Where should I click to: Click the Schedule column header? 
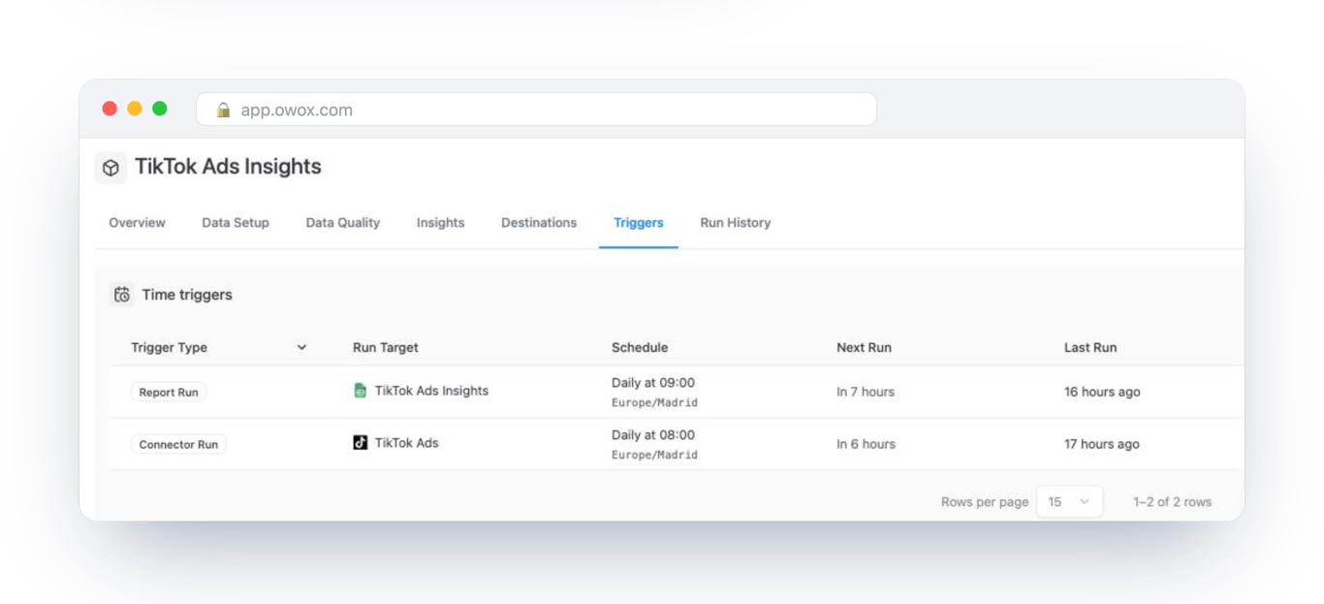[640, 347]
